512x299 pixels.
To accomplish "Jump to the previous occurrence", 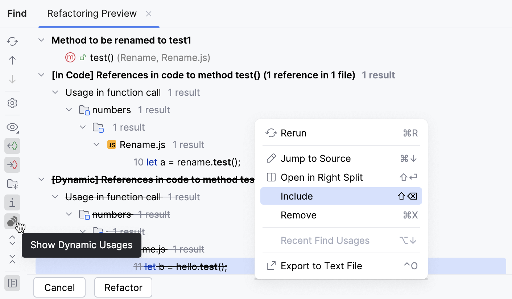I will (12, 60).
